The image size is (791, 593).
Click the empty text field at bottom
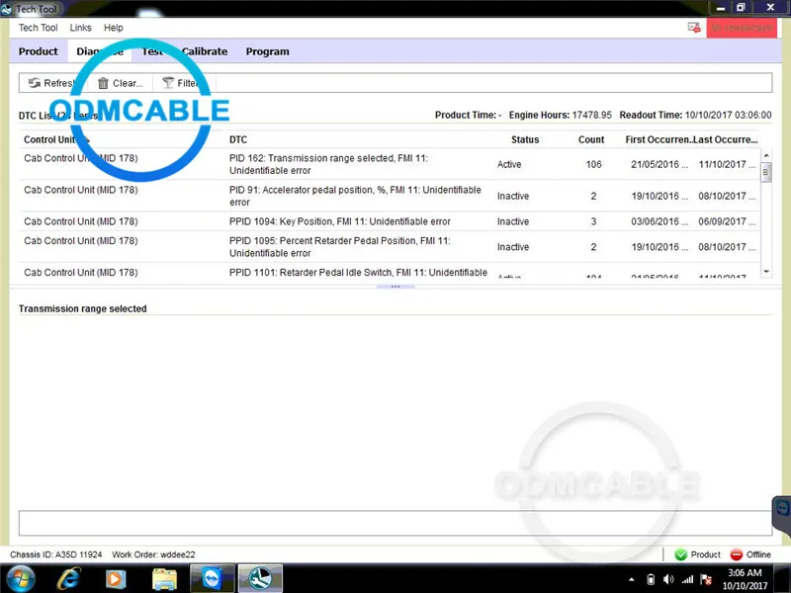click(x=395, y=523)
